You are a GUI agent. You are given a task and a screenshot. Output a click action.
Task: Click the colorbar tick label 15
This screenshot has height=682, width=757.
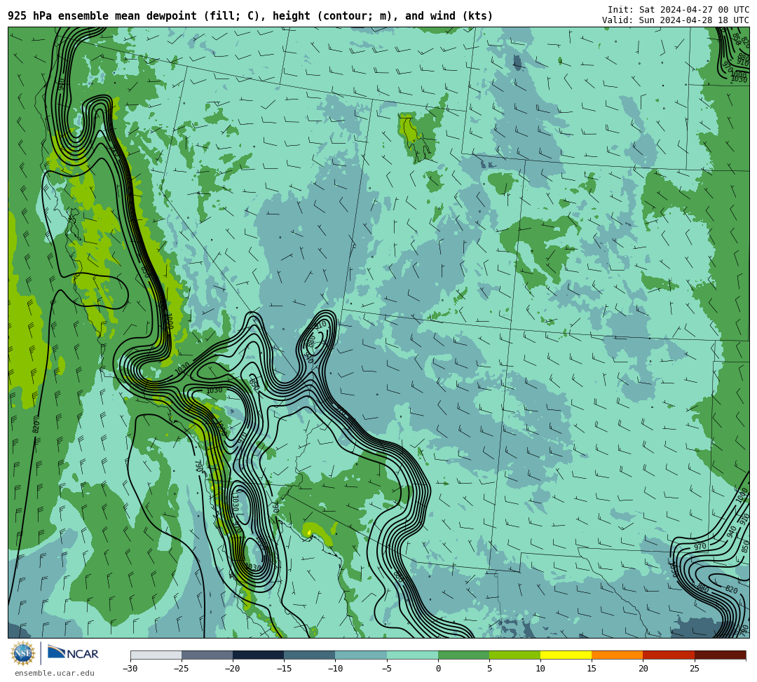pos(592,669)
